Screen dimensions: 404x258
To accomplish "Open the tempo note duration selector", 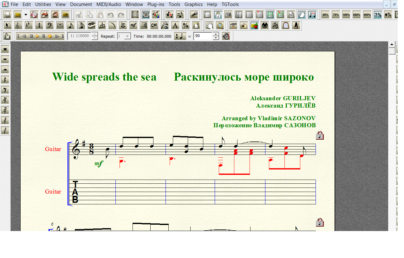I will tap(179, 36).
